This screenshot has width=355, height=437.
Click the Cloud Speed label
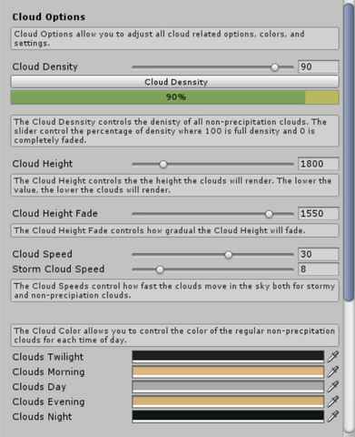pos(42,254)
